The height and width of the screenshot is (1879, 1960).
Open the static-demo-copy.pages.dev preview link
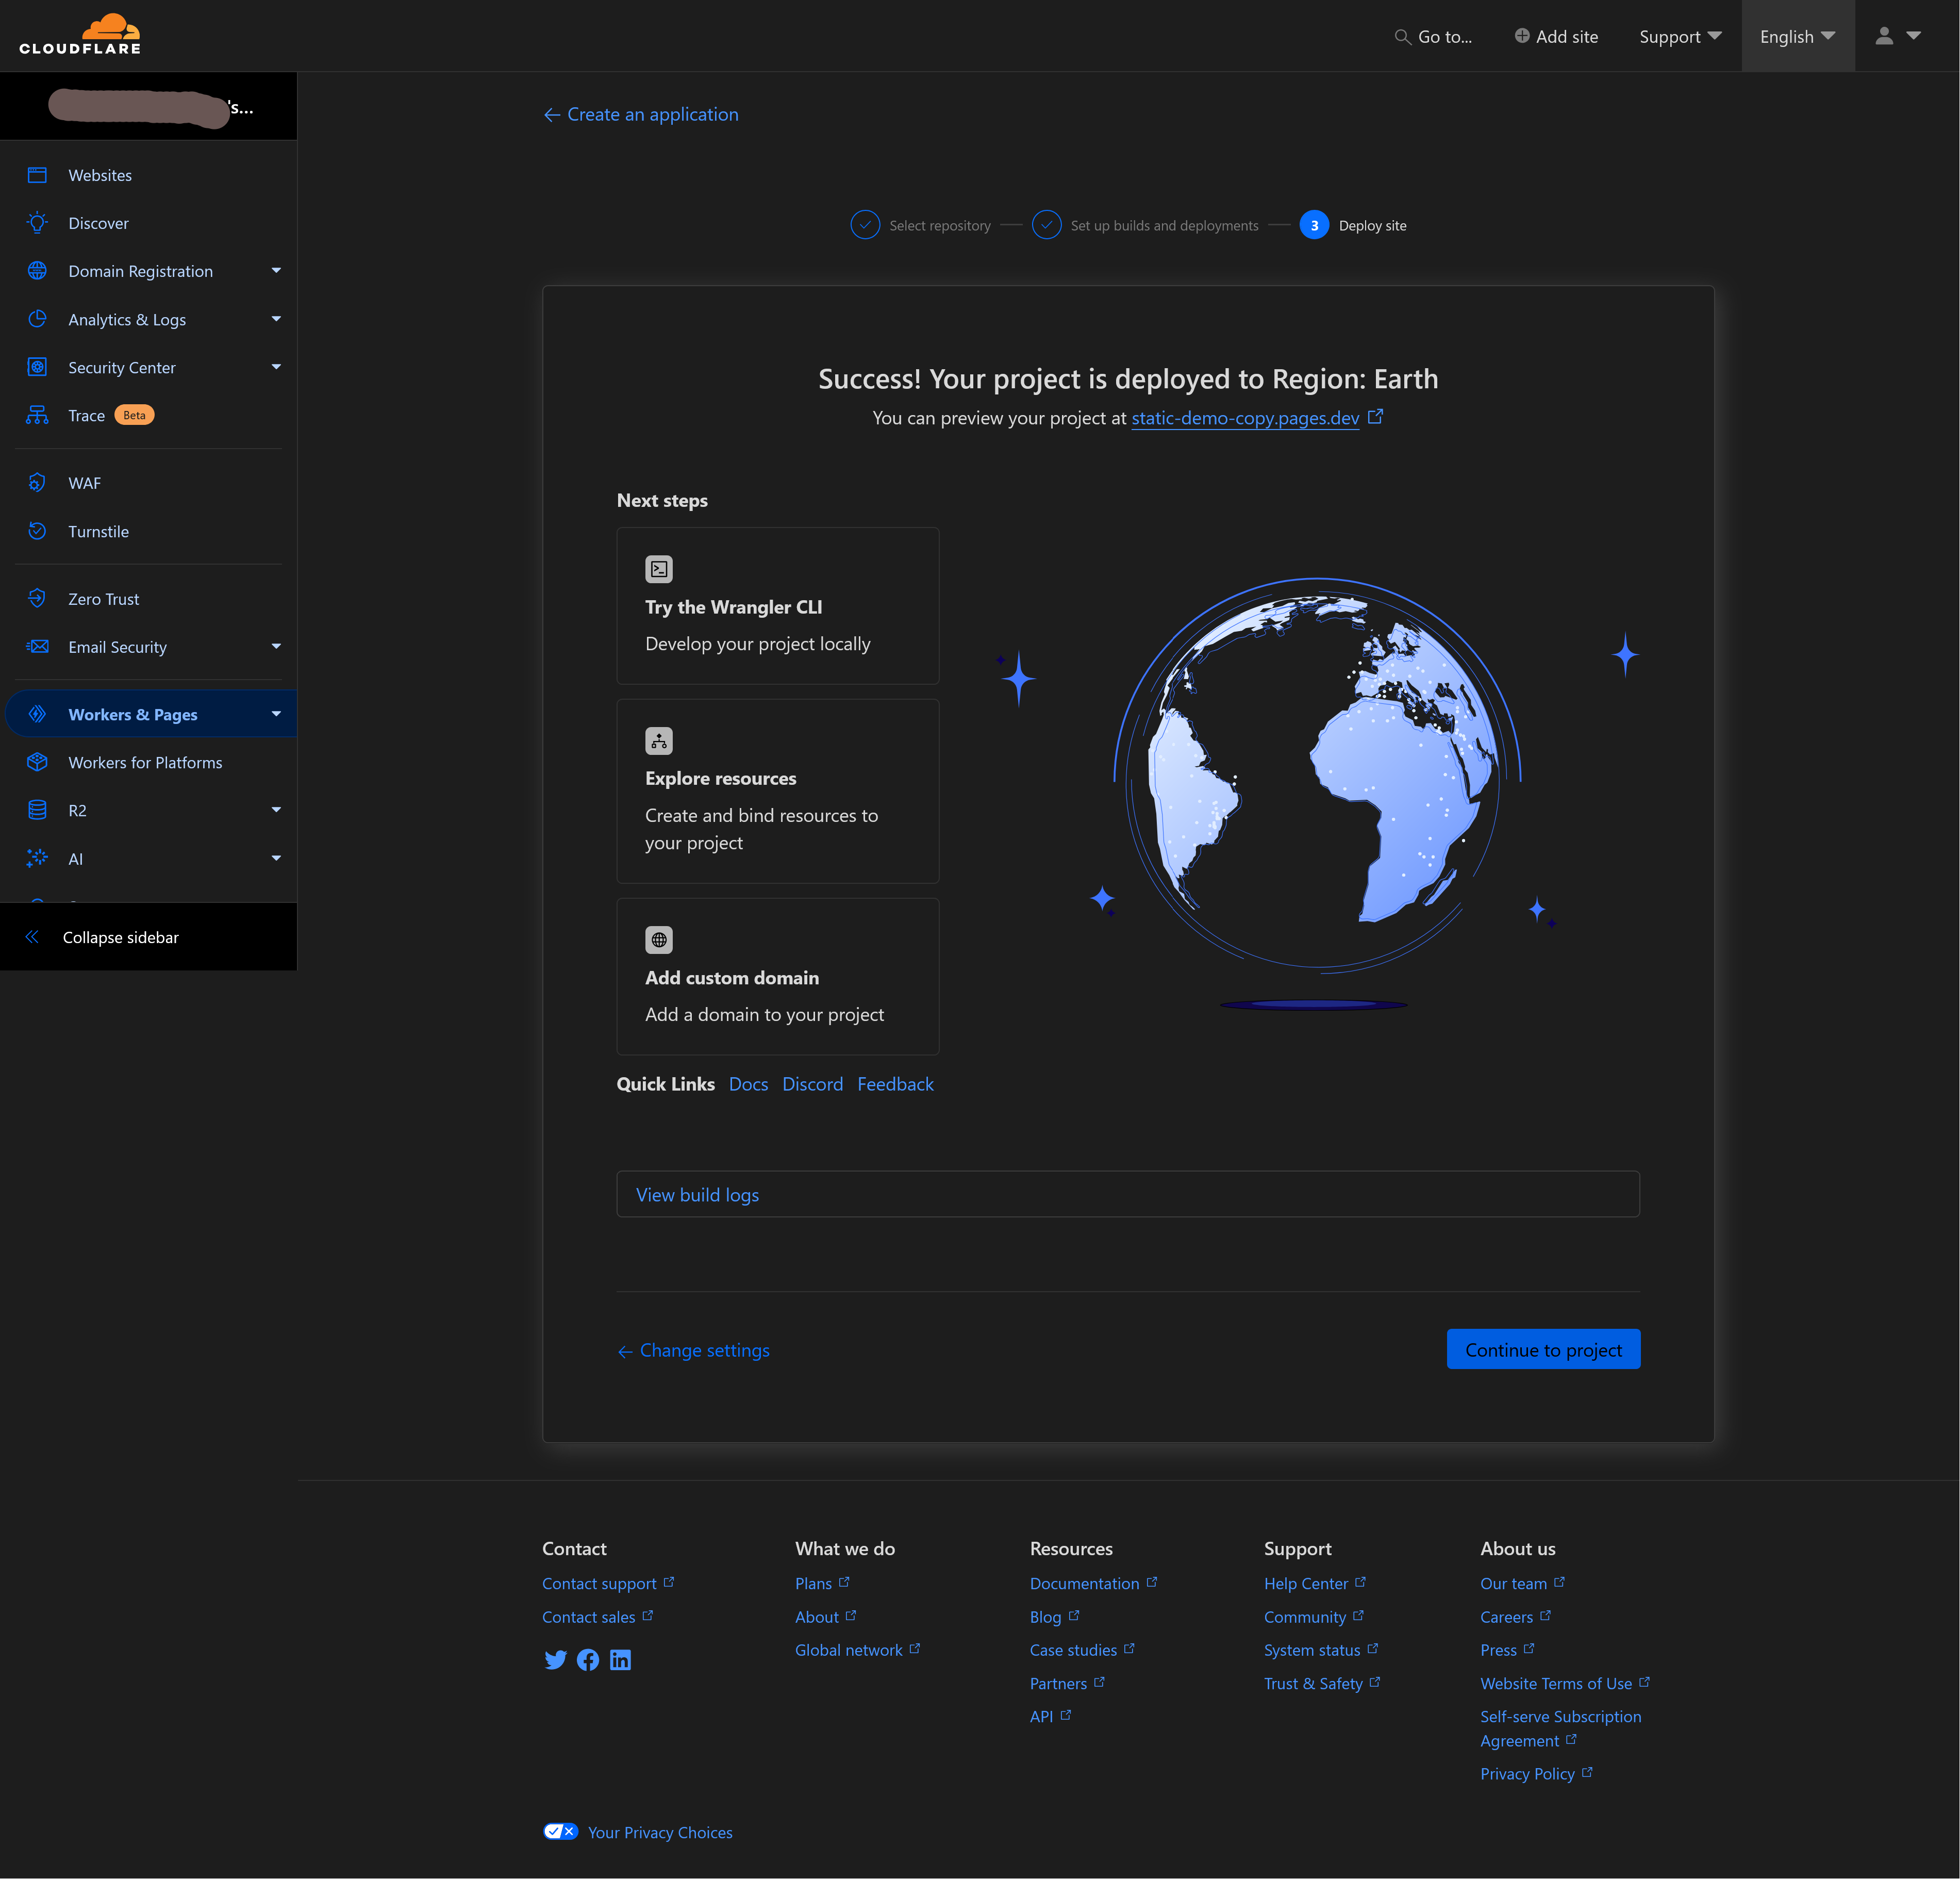(x=1244, y=418)
